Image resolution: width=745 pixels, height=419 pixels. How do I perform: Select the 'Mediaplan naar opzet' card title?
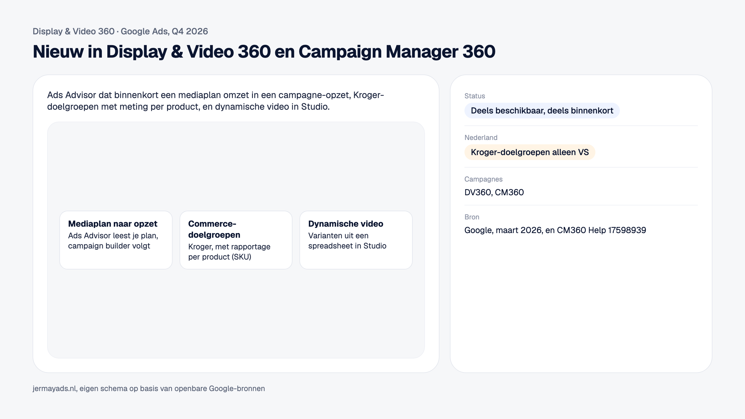click(x=113, y=224)
